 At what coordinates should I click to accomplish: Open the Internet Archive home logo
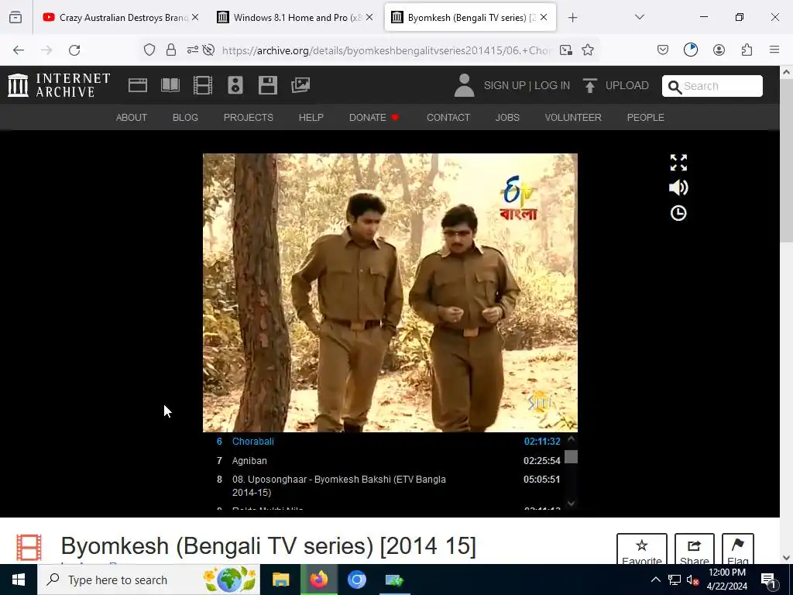59,85
